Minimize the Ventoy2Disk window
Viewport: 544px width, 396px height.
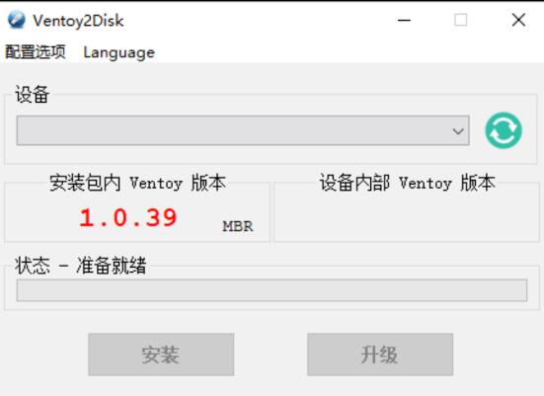(x=404, y=20)
